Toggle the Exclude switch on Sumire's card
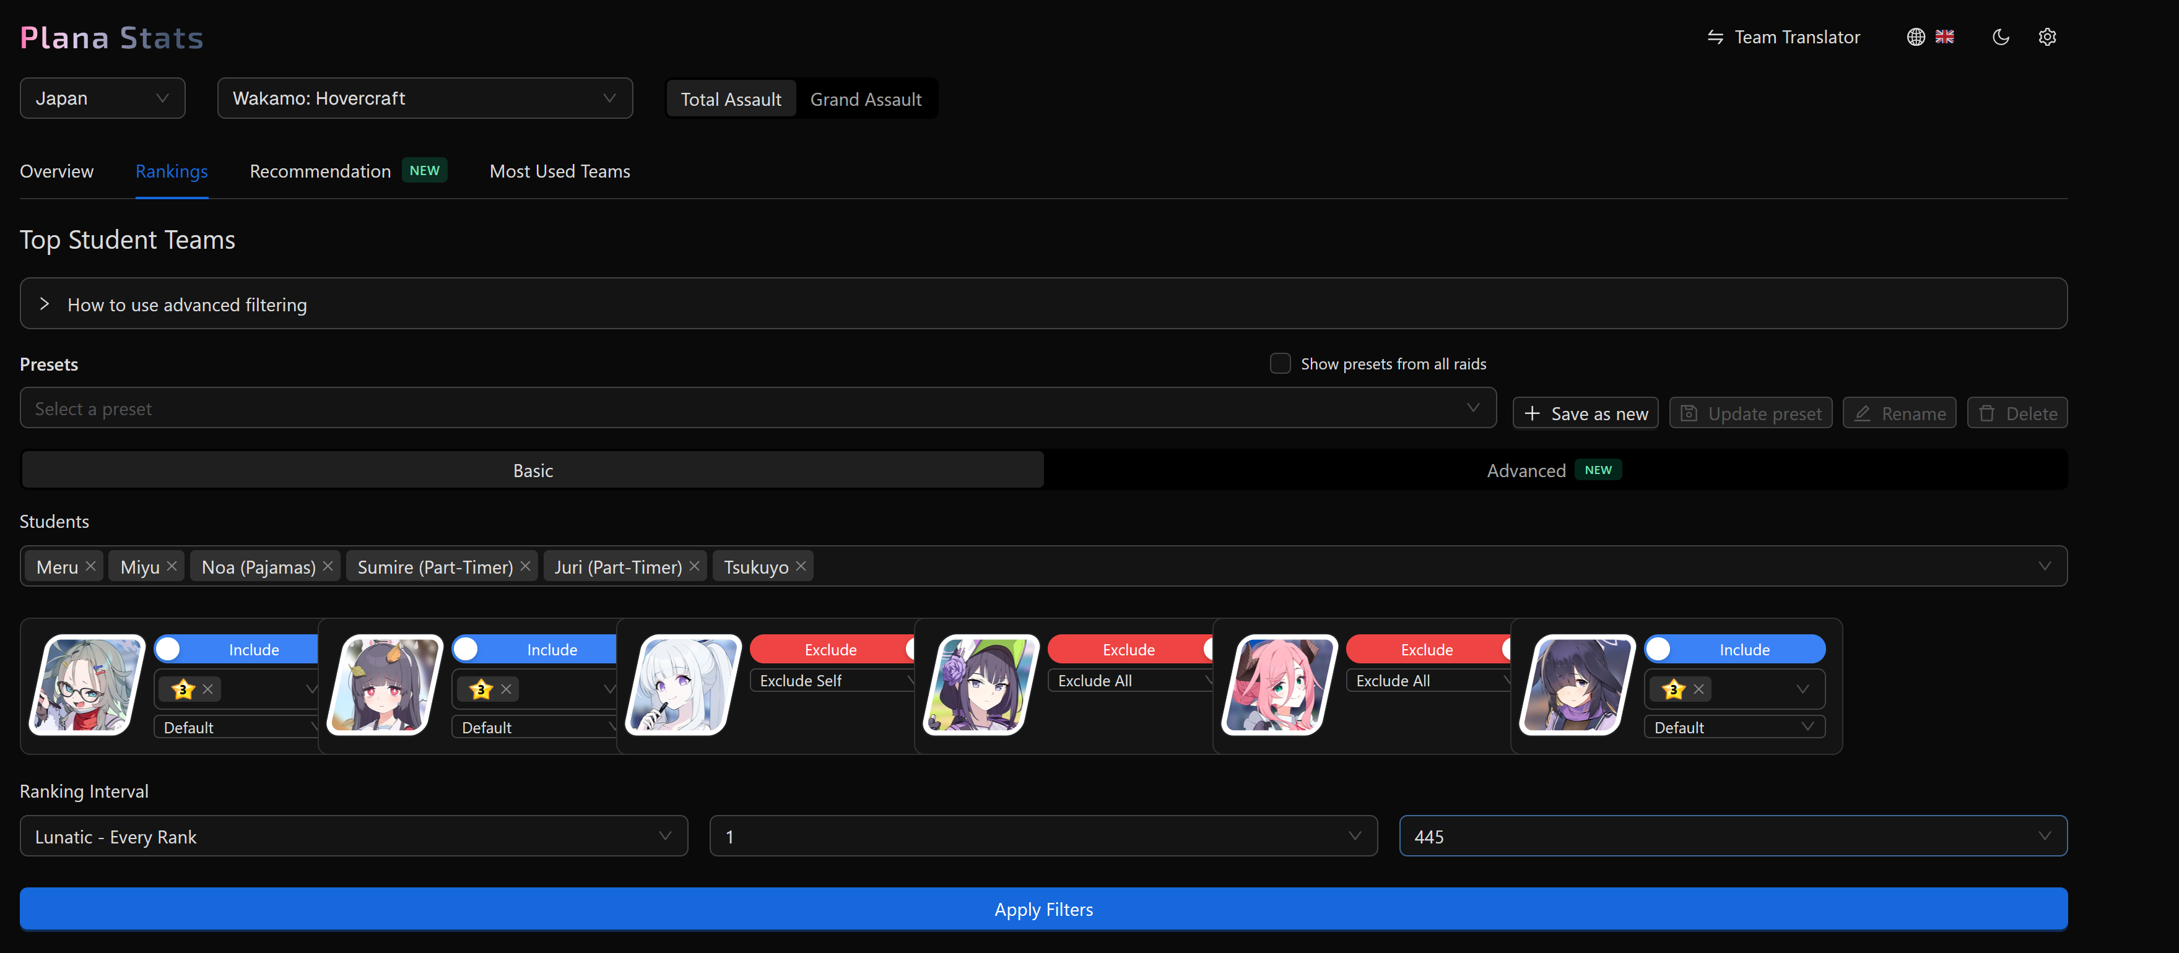The image size is (2179, 953). tap(1130, 649)
